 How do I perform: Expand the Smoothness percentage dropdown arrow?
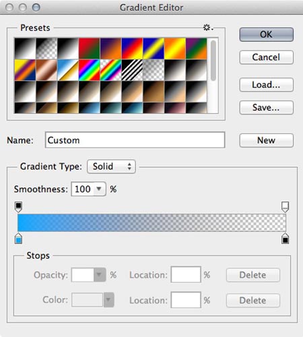point(99,189)
